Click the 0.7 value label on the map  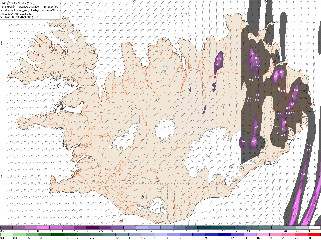(297, 203)
